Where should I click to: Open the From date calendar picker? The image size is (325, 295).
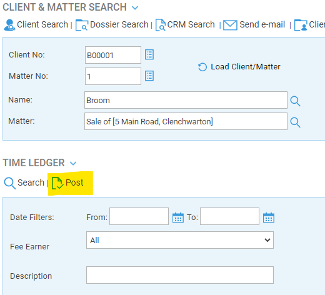pyautogui.click(x=178, y=217)
